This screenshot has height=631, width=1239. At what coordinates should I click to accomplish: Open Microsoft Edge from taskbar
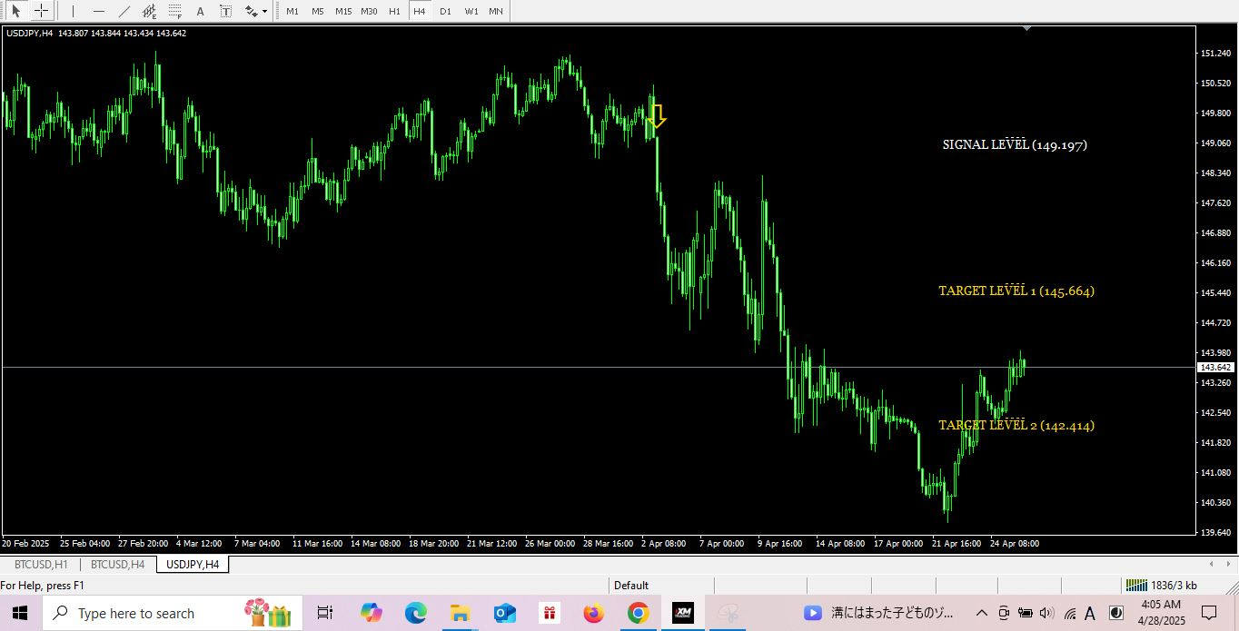pyautogui.click(x=415, y=613)
